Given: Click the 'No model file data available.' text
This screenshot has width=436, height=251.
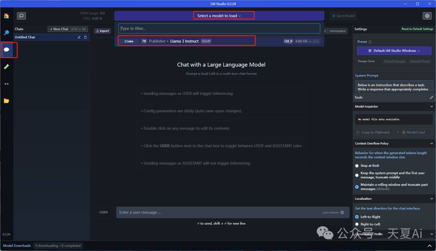Looking at the screenshot, I should (x=379, y=119).
